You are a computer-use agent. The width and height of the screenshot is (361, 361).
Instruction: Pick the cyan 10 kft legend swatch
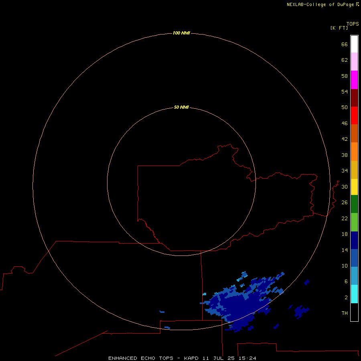tap(354, 294)
